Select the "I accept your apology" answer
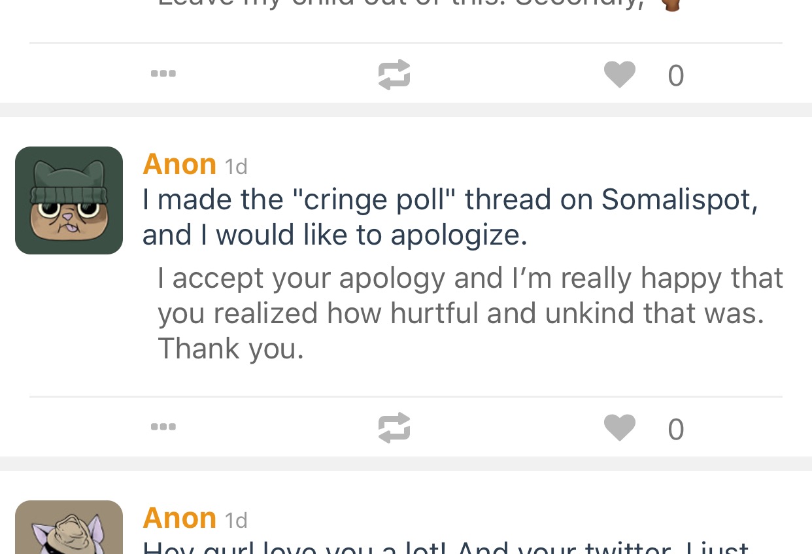 pos(470,313)
